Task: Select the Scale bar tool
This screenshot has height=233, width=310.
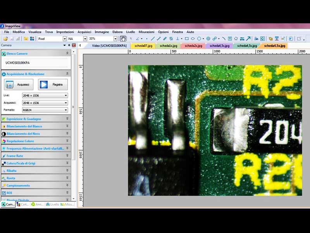Action: (242, 38)
